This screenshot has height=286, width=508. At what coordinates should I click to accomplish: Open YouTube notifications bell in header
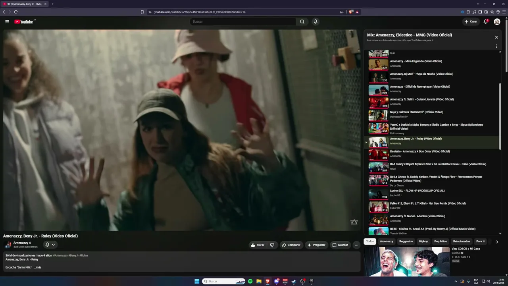(x=486, y=21)
